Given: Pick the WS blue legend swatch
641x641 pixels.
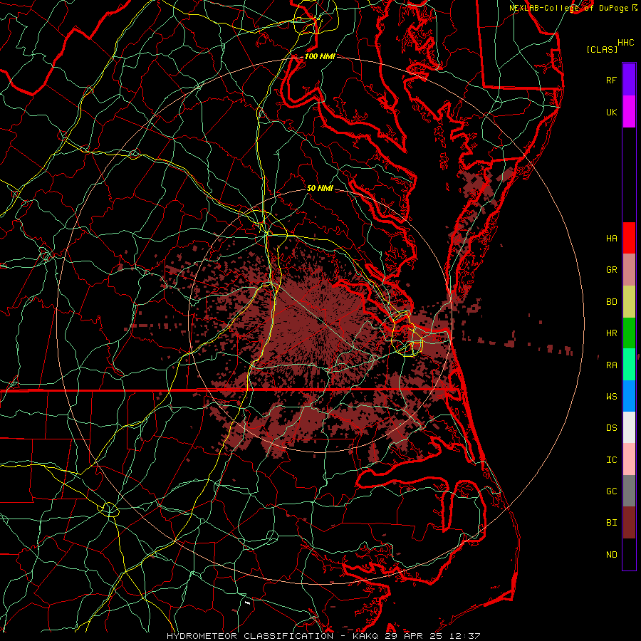Looking at the screenshot, I should pyautogui.click(x=629, y=396).
